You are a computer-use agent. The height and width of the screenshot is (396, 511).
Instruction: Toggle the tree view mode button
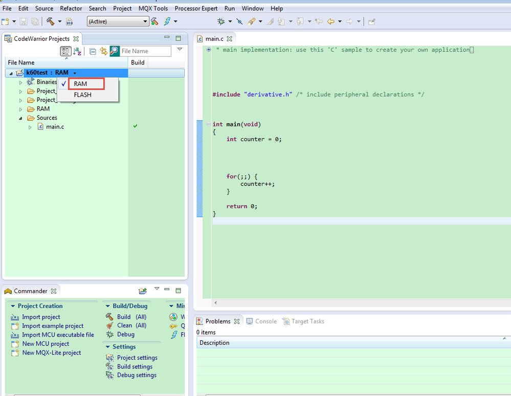coord(65,51)
